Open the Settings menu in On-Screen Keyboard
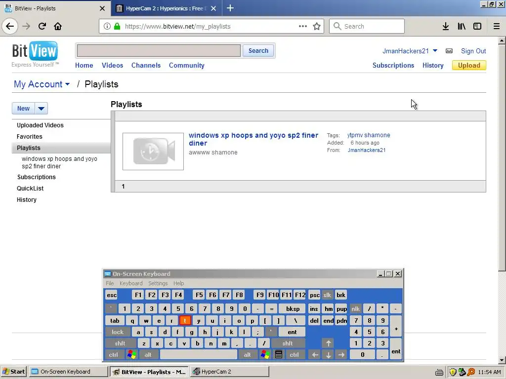Image resolution: width=506 pixels, height=379 pixels. click(158, 283)
